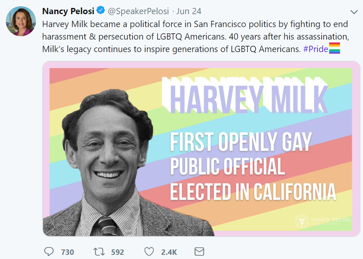Open Nancy Pelosi's profile avatar photo
Image resolution: width=363 pixels, height=259 pixels.
tap(21, 21)
